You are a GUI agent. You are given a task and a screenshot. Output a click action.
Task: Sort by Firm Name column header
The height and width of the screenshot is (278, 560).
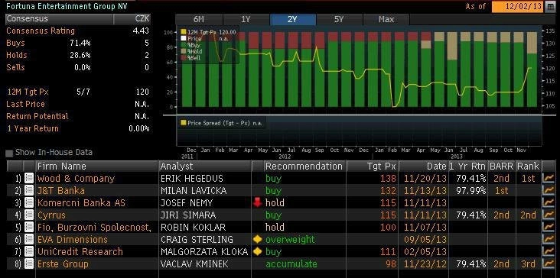click(97, 166)
